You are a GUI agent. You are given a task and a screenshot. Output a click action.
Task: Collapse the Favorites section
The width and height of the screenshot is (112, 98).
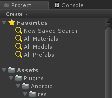click(x=4, y=23)
